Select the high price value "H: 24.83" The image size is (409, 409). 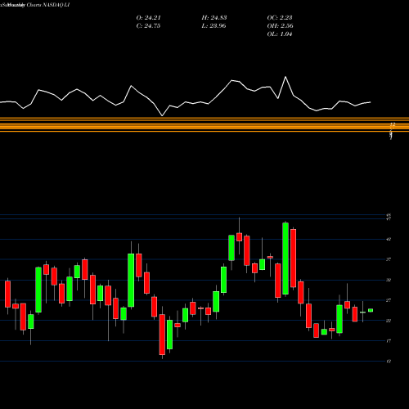point(214,18)
